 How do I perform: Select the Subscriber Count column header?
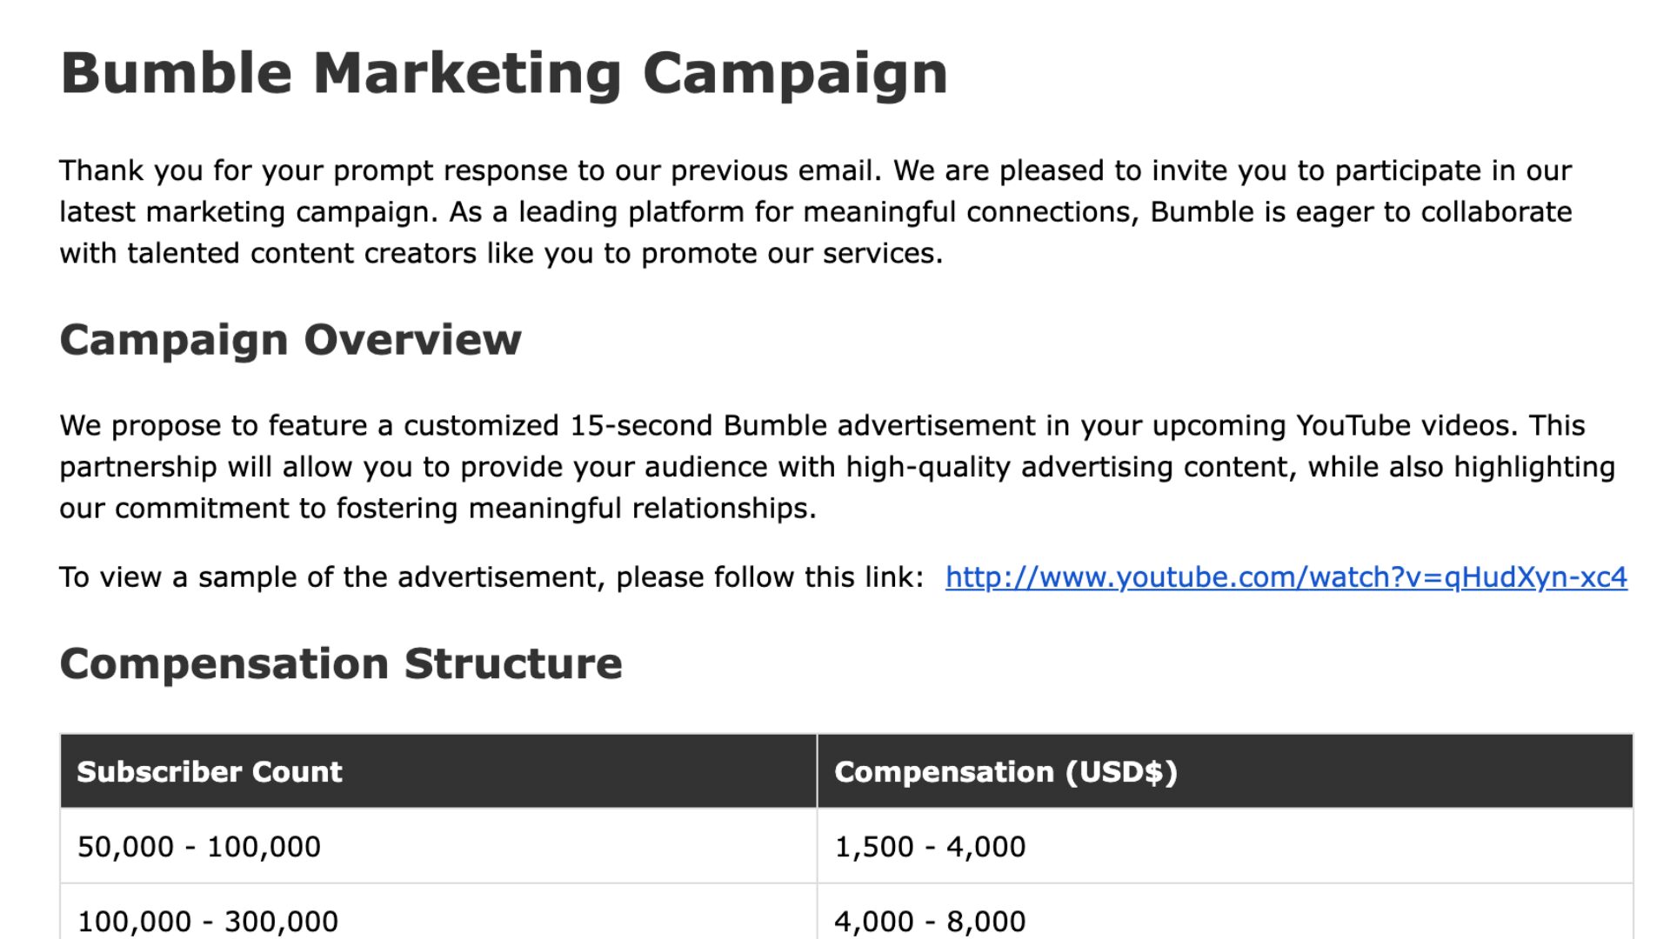point(438,771)
